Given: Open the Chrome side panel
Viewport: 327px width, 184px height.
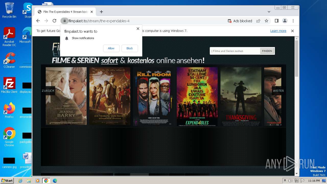Looking at the screenshot, I should tap(276, 21).
